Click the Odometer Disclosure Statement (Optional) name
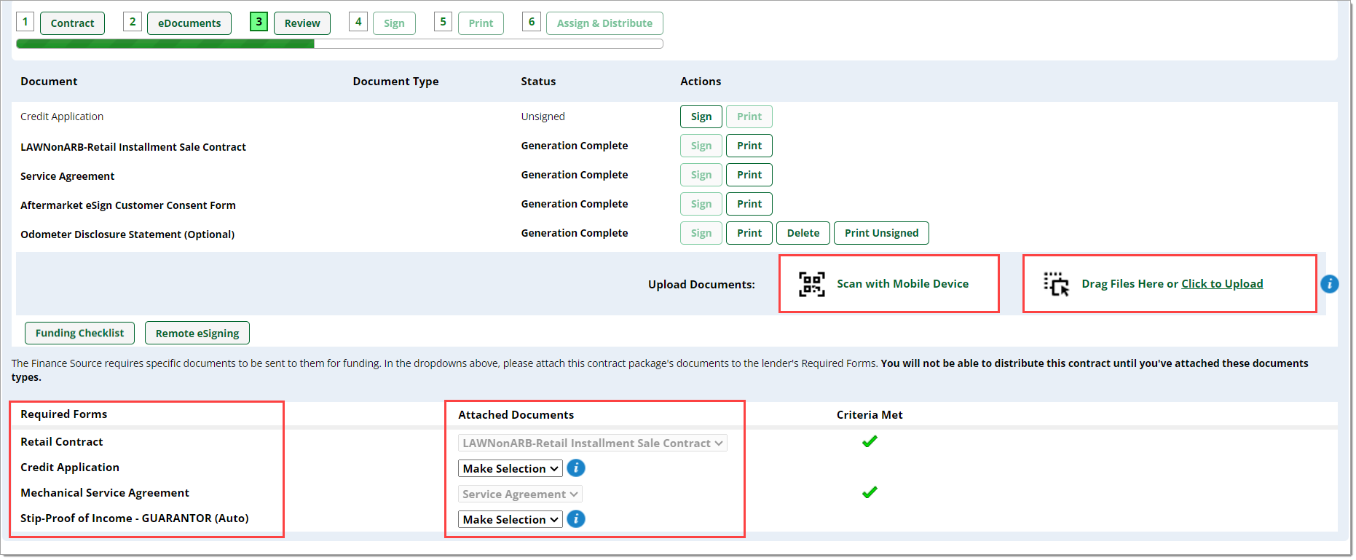 (127, 234)
